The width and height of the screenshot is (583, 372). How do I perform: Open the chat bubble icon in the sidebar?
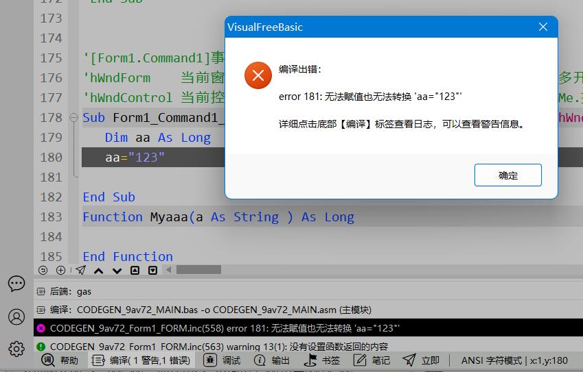pos(16,284)
